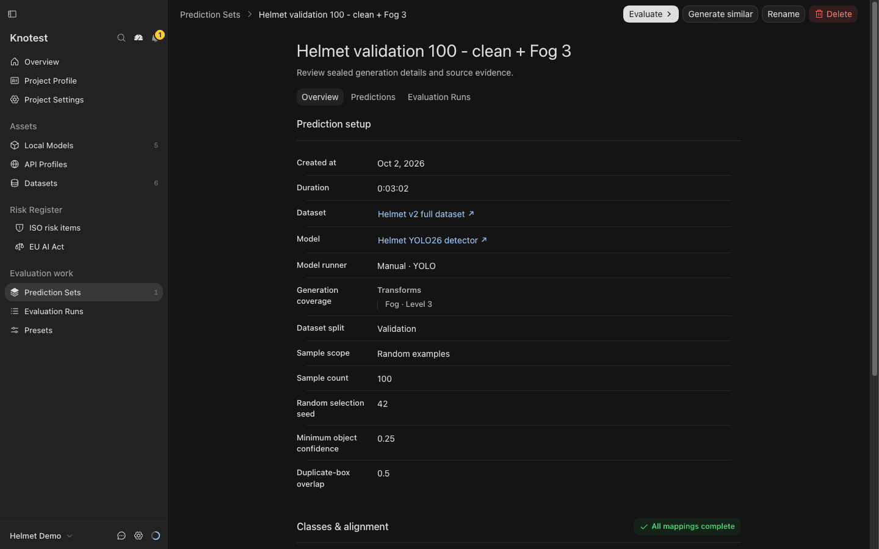Click the Generate similar button

pyautogui.click(x=720, y=14)
